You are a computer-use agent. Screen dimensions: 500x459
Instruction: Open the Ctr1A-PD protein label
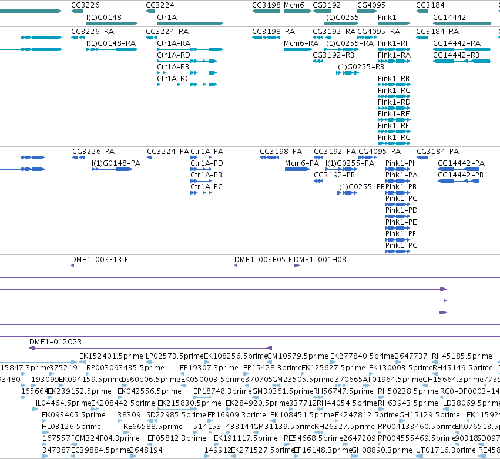coord(207,163)
